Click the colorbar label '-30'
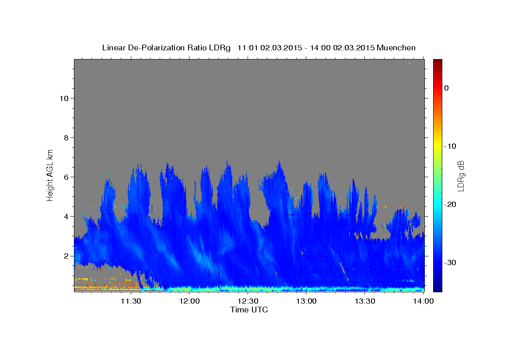525x350 pixels. pyautogui.click(x=450, y=262)
